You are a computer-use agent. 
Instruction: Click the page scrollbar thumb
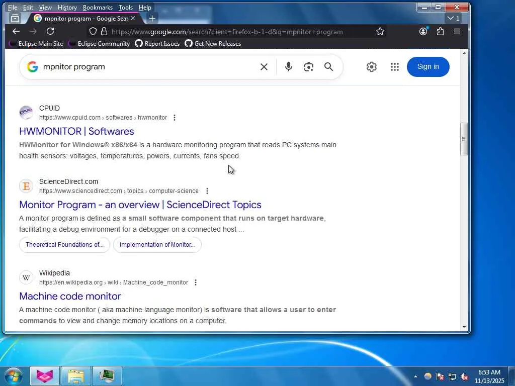coord(464,139)
